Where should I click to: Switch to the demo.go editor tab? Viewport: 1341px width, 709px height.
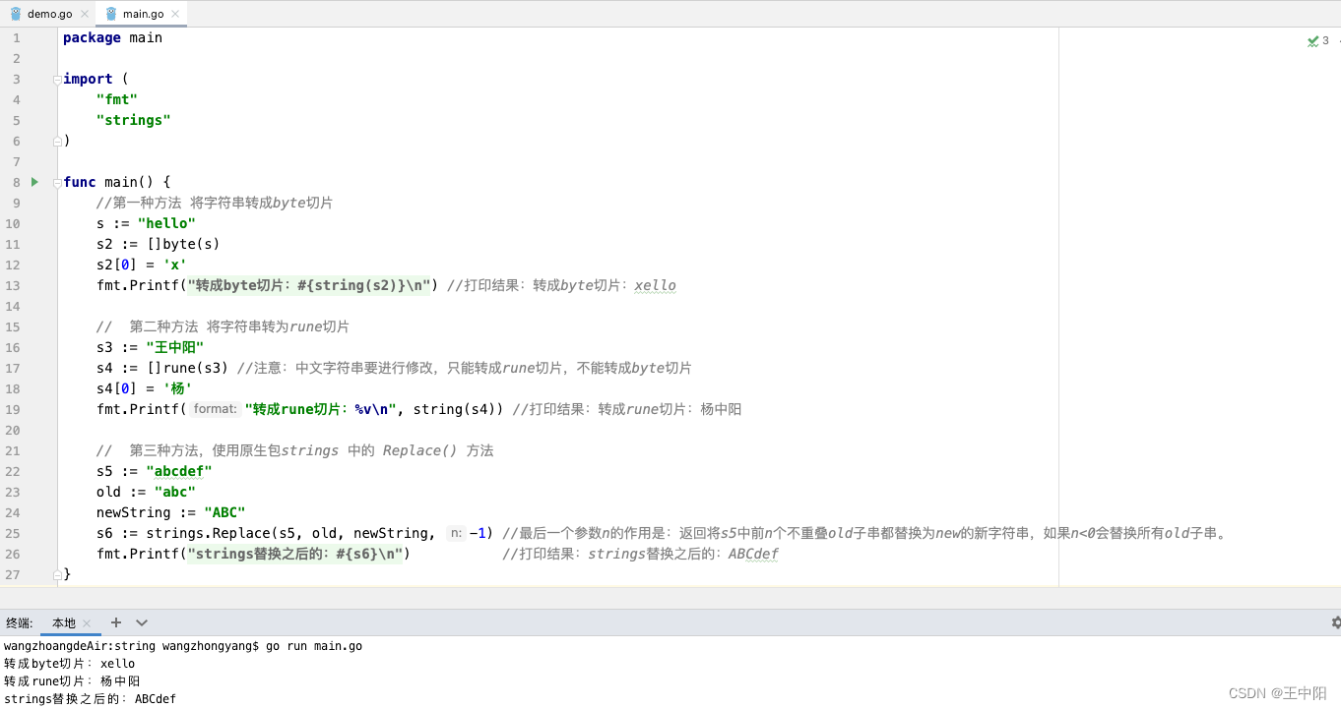pos(48,14)
